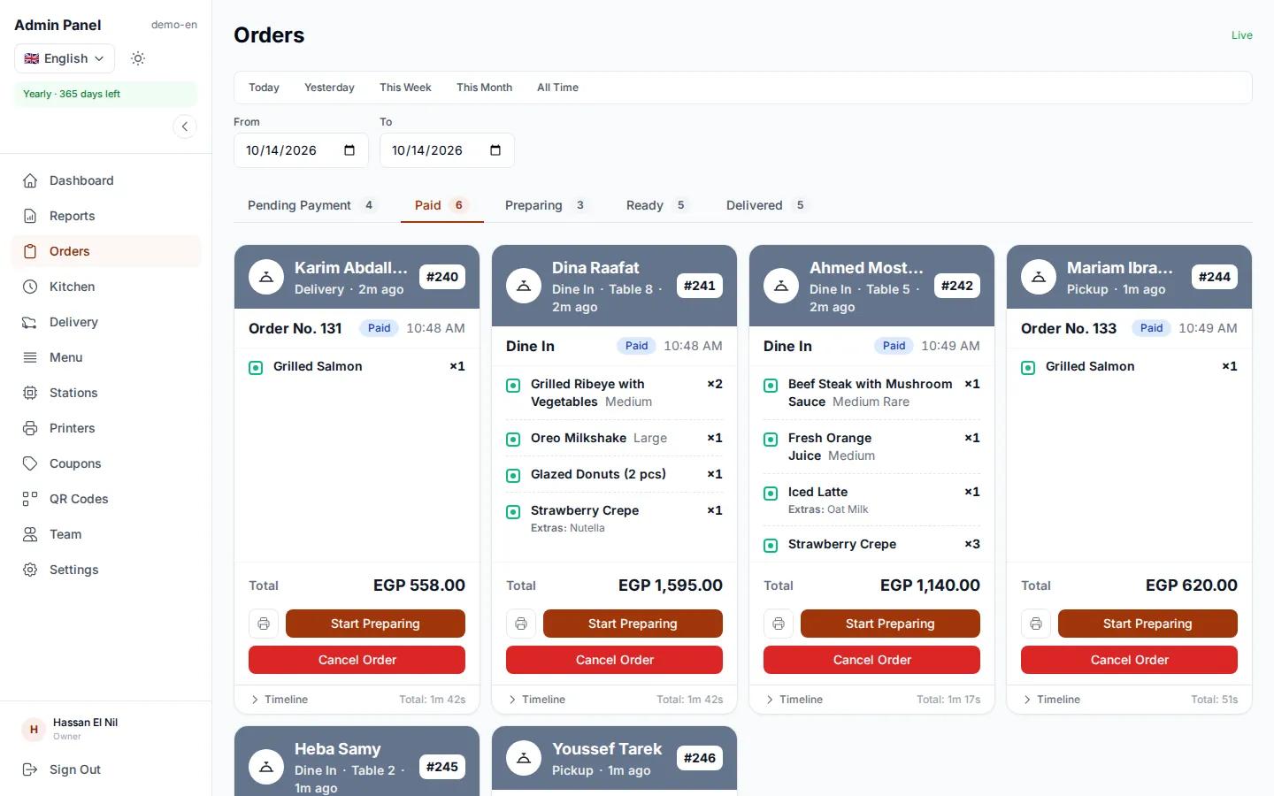Image resolution: width=1274 pixels, height=796 pixels.
Task: Collapse the sidebar with the chevron button
Action: click(x=185, y=126)
